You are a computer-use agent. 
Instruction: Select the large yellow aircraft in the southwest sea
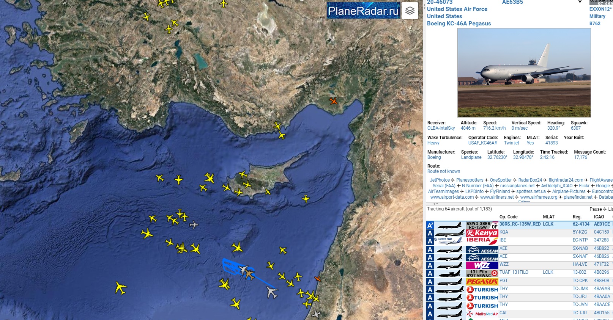(x=120, y=288)
